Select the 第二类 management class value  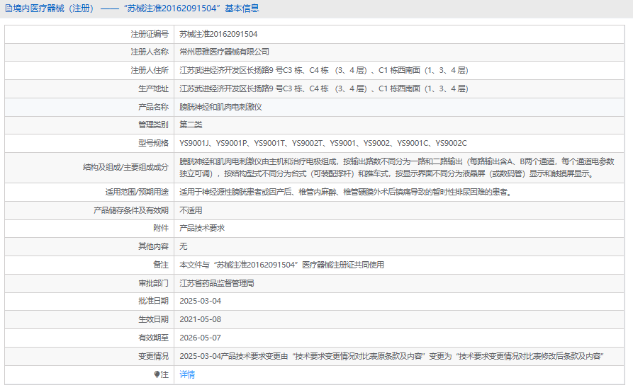click(191, 125)
